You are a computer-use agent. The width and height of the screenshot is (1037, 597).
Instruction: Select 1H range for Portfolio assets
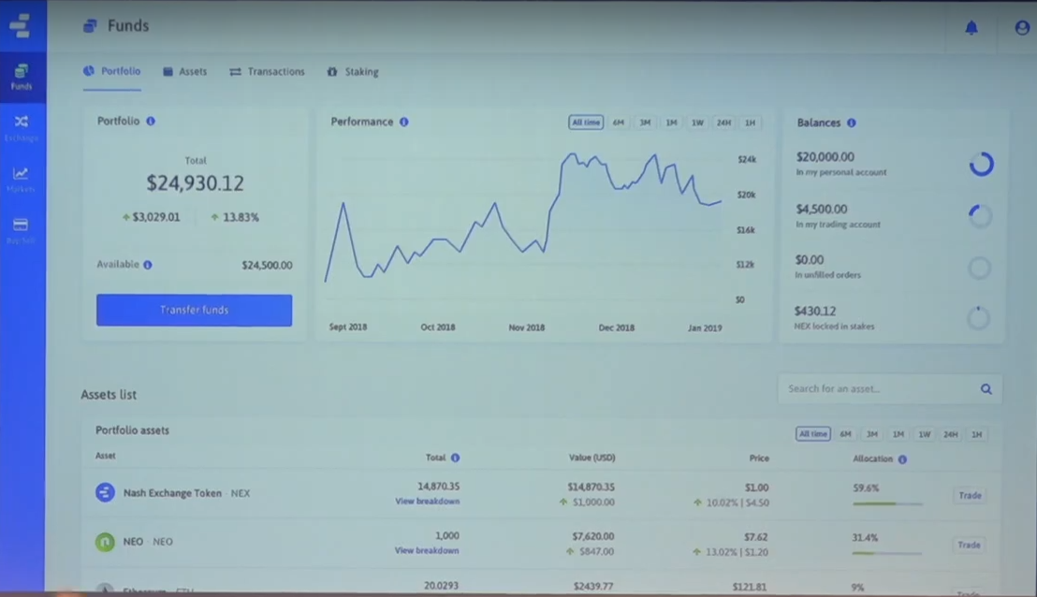pos(977,434)
